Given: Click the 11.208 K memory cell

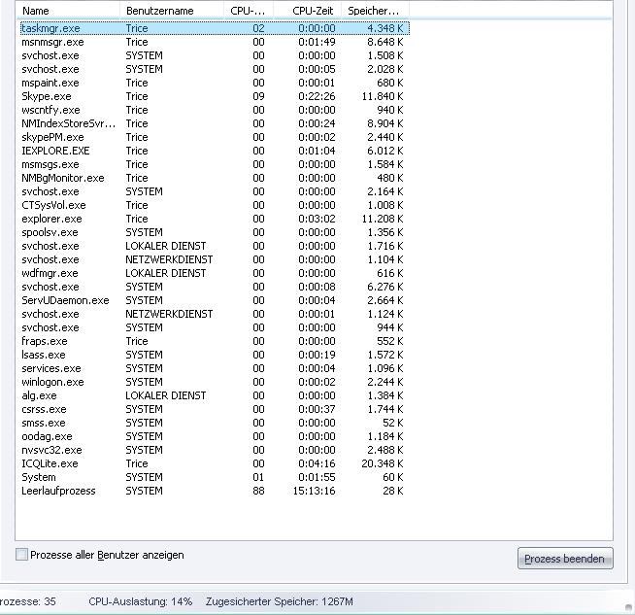Looking at the screenshot, I should click(x=383, y=219).
